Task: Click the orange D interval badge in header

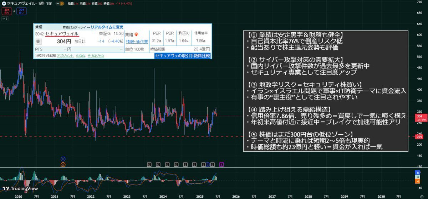Action: (x=62, y=3)
